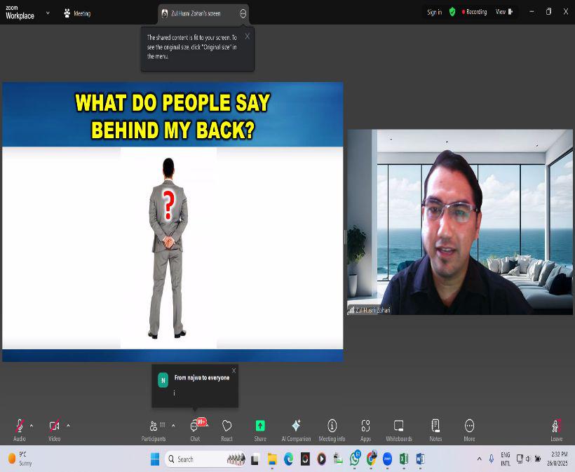Screen dimensions: 575x472
Task: Dismiss the shared content size tooltip
Action: [x=247, y=36]
